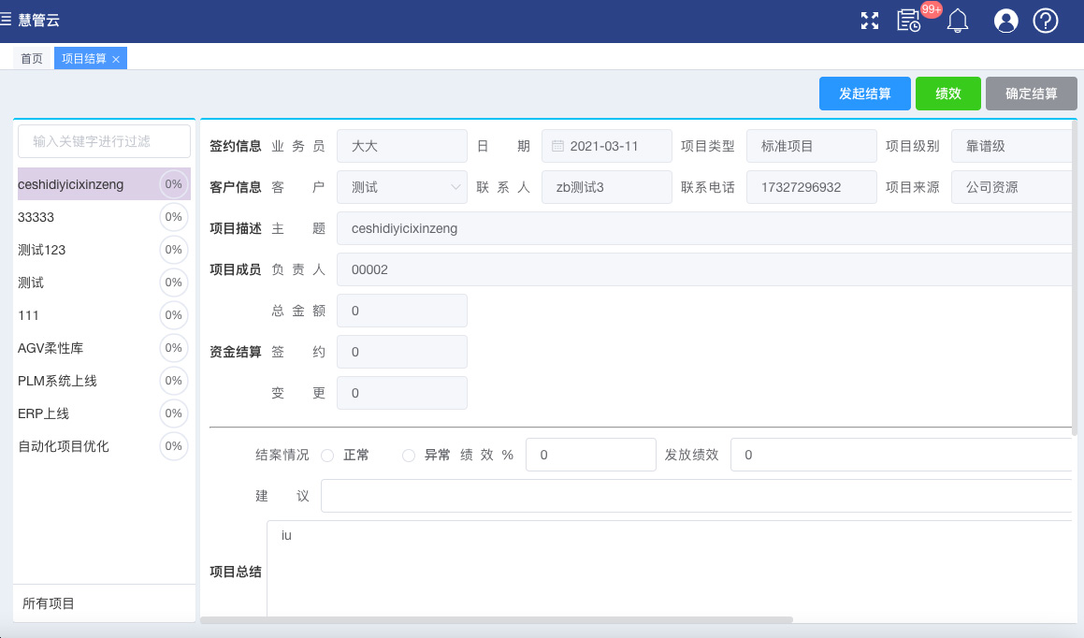Image resolution: width=1084 pixels, height=638 pixels.
Task: Click the 签约 amount field
Action: tap(401, 352)
